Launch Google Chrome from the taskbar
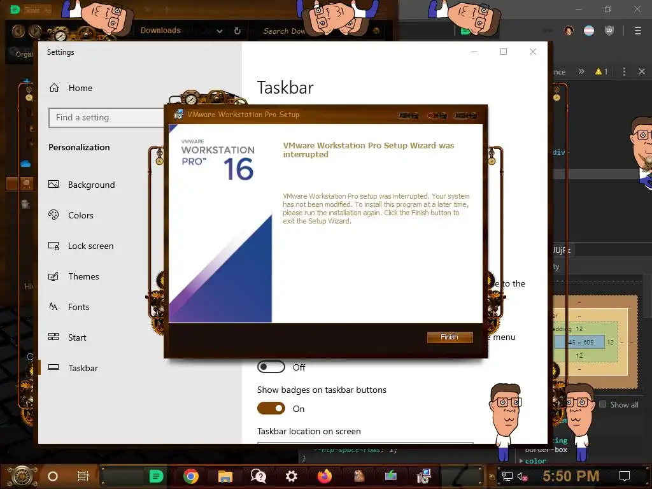 coord(191,476)
